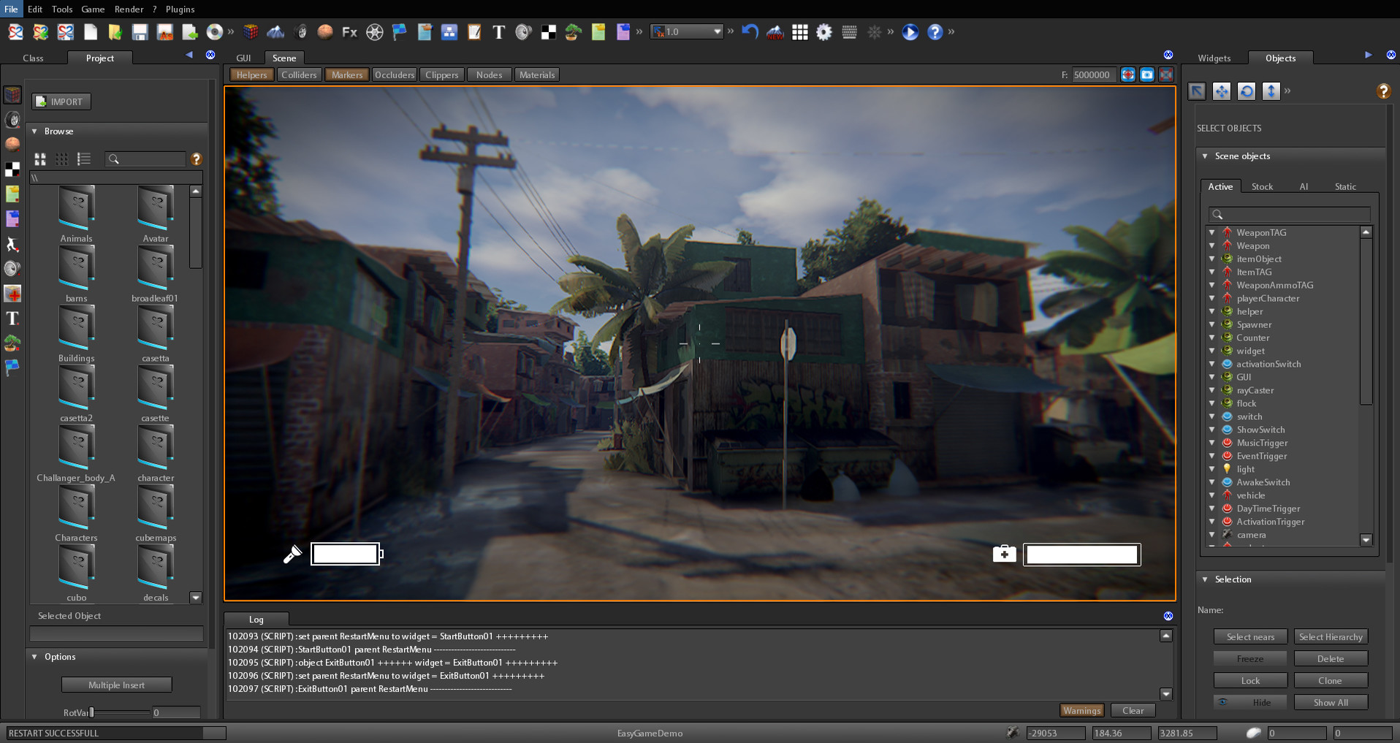Collapse the Browse section in the Project panel

34,131
